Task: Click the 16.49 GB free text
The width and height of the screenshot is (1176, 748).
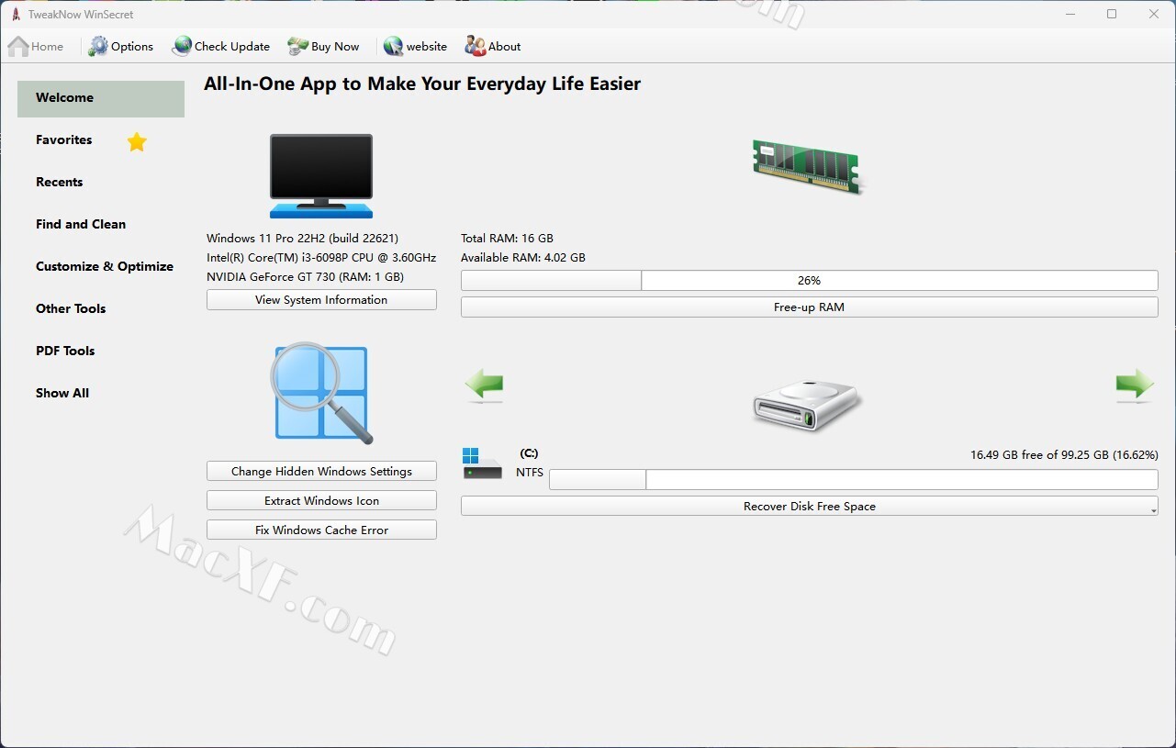Action: [1064, 455]
